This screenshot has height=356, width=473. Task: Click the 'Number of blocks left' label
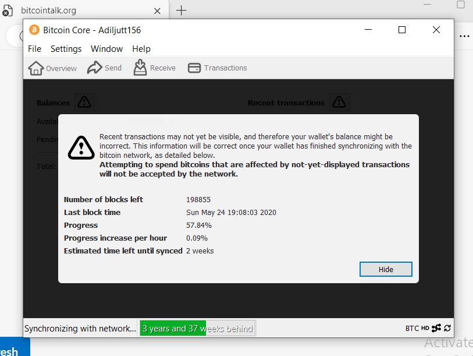(x=104, y=200)
